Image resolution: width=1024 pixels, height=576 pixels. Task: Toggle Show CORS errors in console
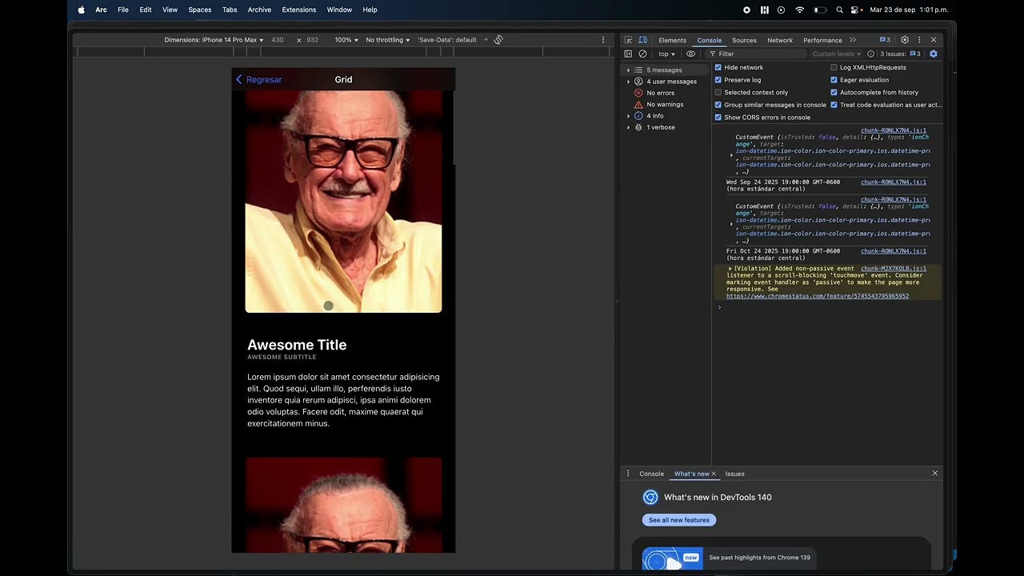tap(718, 117)
